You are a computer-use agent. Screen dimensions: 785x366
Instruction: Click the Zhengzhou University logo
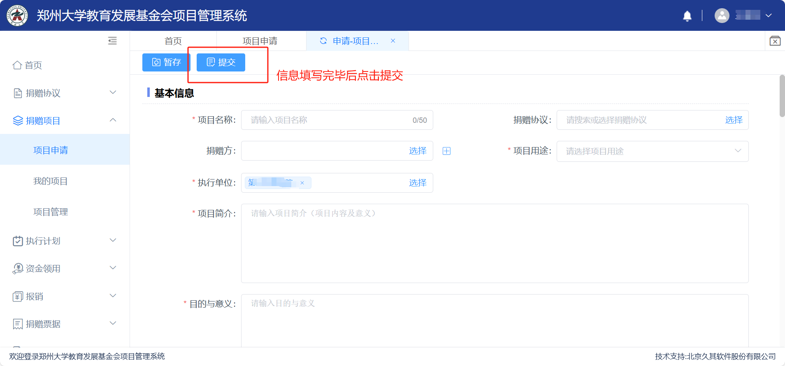tap(17, 15)
